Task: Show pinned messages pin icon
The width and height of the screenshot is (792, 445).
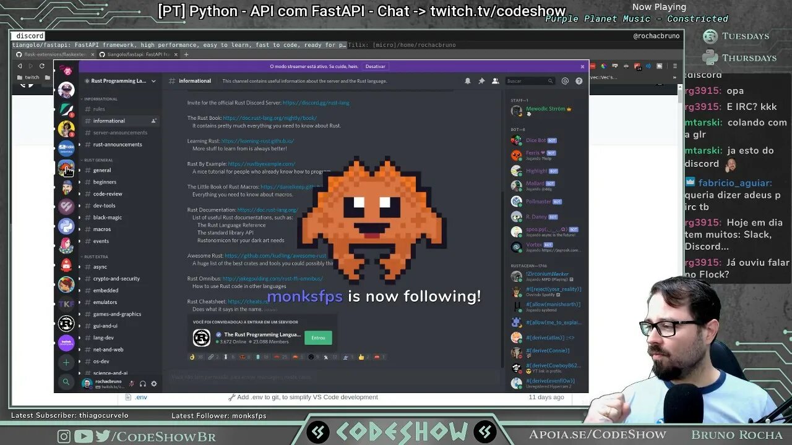Action: pyautogui.click(x=481, y=81)
